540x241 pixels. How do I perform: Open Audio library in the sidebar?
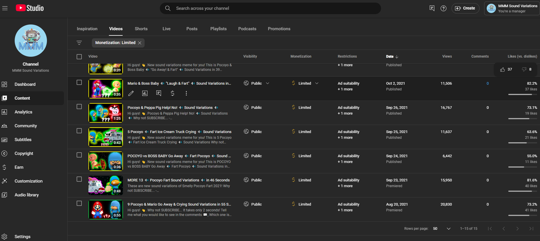32,195
